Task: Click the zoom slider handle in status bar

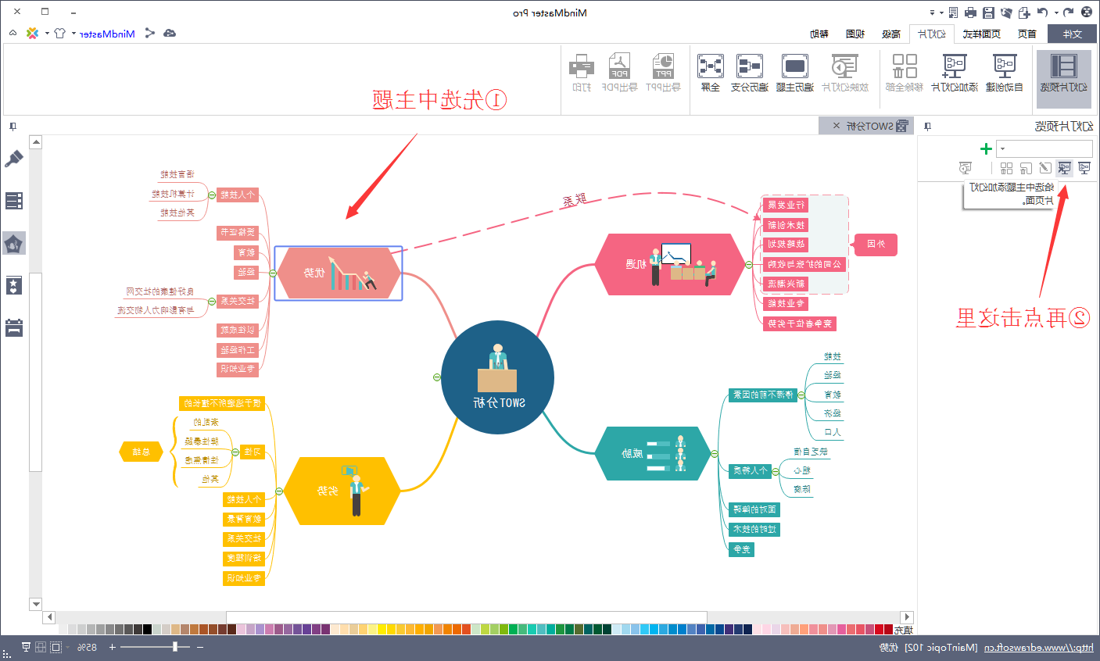Action: tap(176, 647)
